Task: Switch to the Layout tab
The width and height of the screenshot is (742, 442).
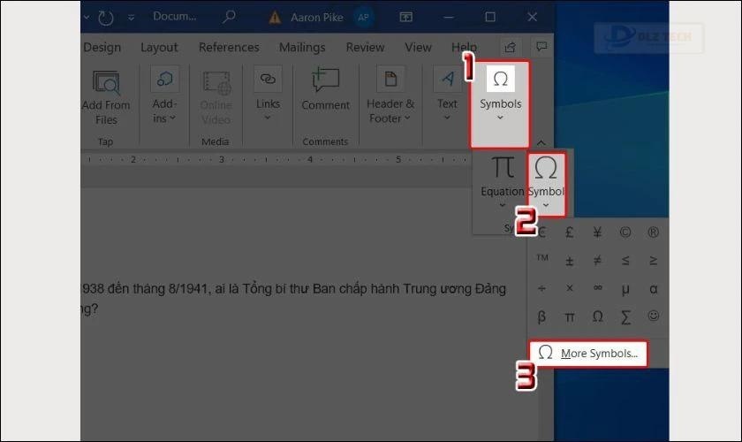Action: click(x=159, y=48)
